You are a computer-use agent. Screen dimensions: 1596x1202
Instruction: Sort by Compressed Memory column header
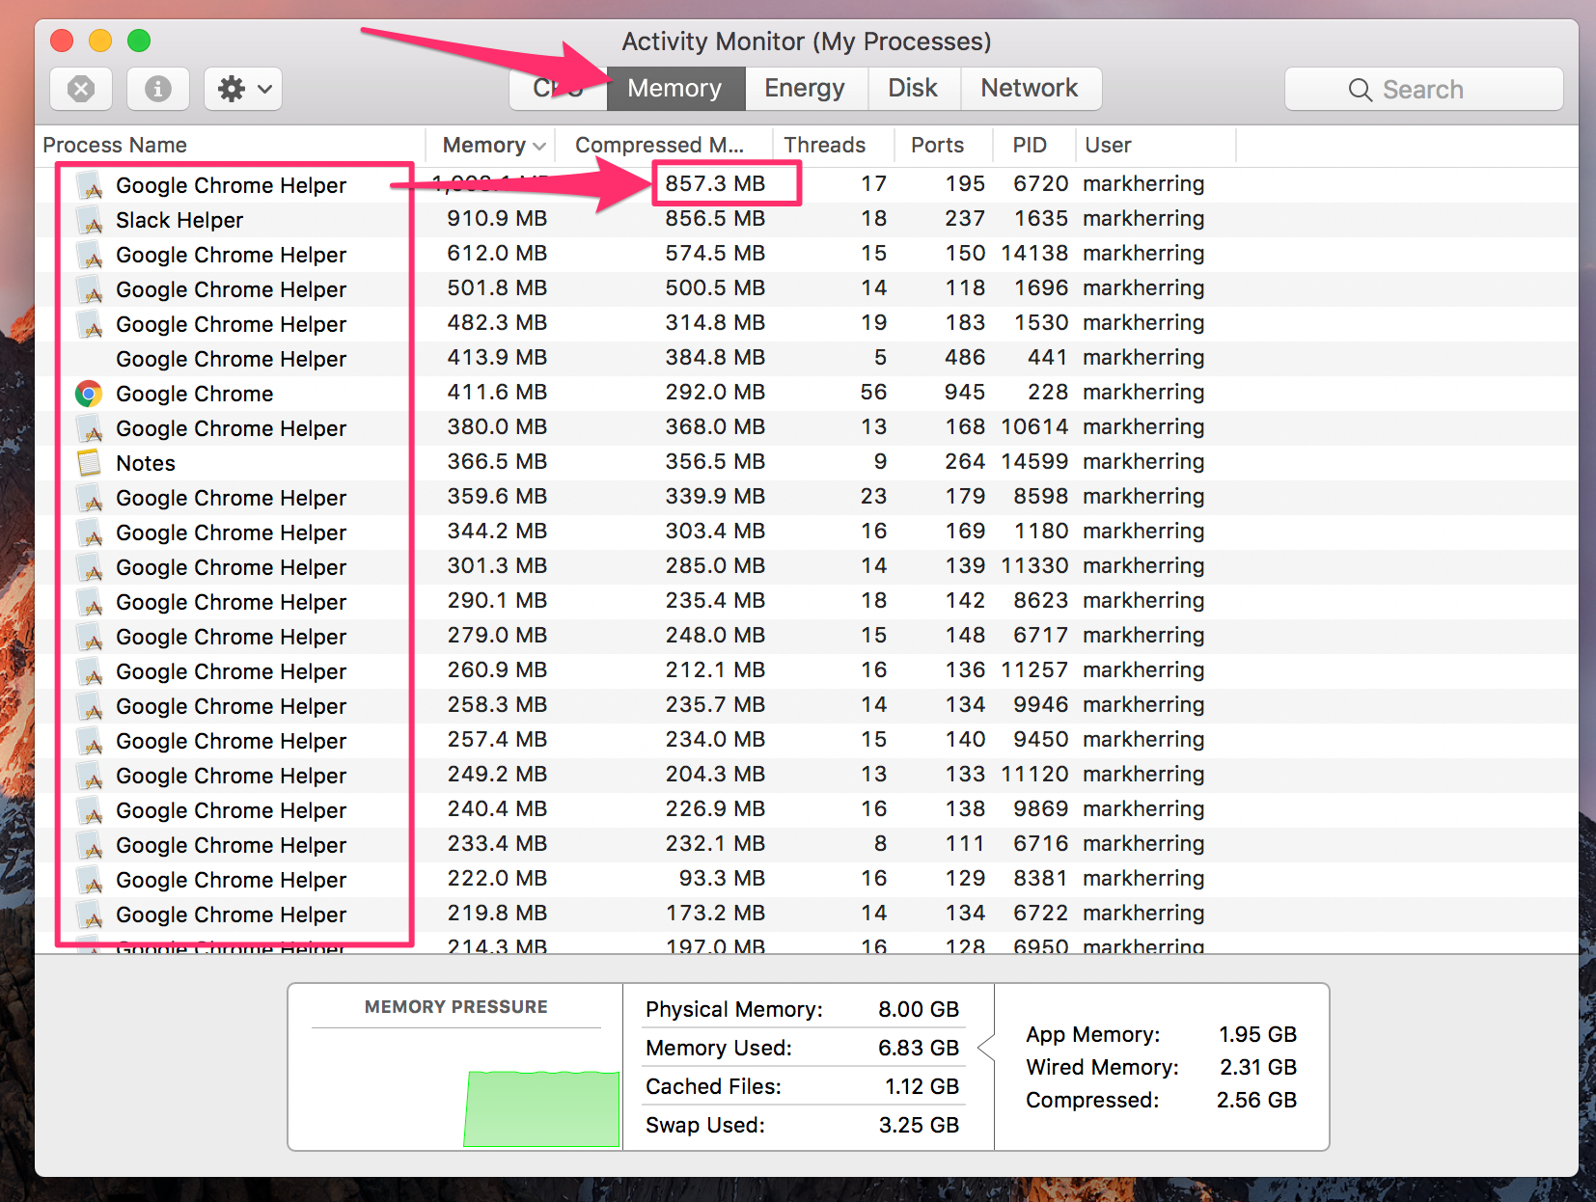pos(664,145)
